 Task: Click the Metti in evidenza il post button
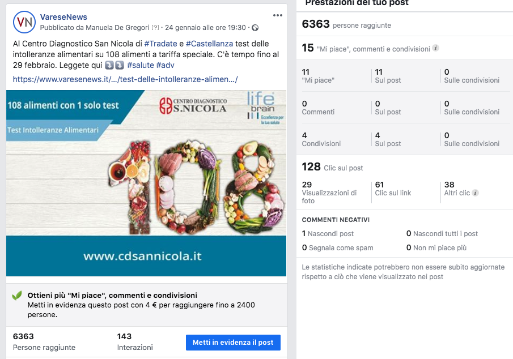click(x=233, y=343)
